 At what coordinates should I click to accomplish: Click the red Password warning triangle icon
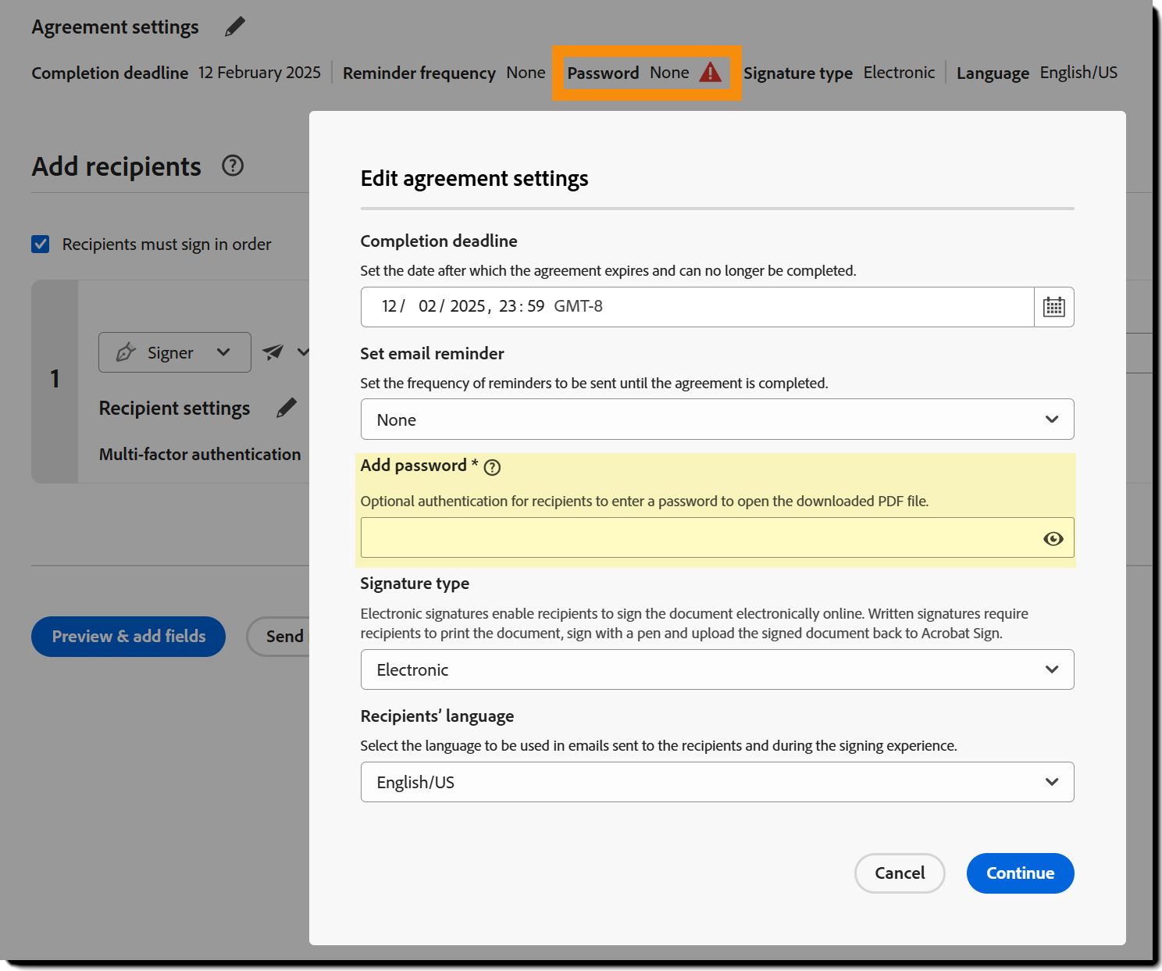click(710, 72)
